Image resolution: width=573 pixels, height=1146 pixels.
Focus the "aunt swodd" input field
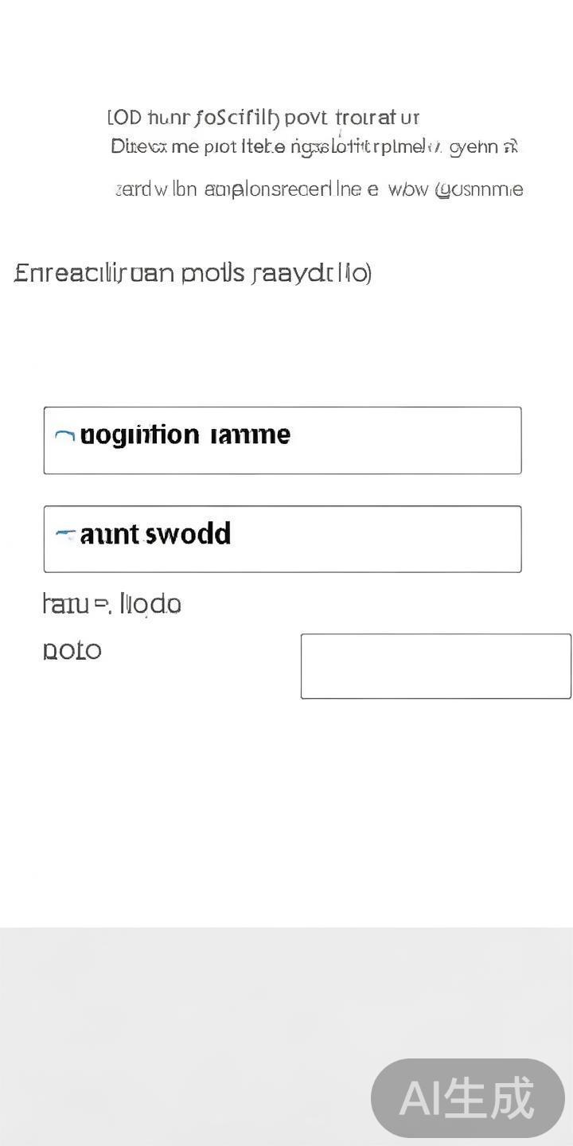pyautogui.click(x=283, y=539)
